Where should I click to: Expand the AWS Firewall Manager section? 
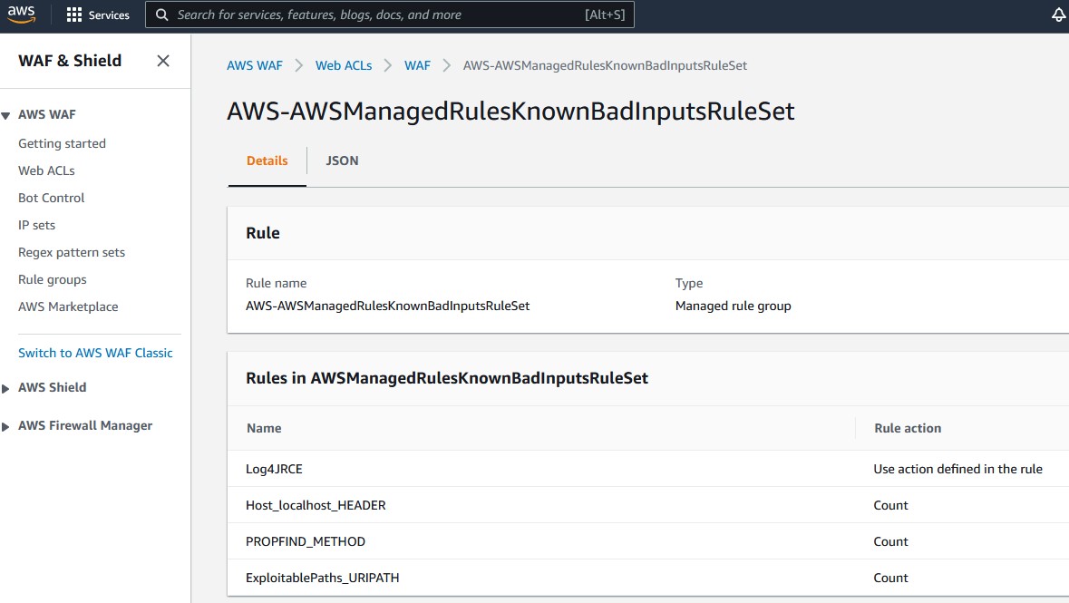6,426
